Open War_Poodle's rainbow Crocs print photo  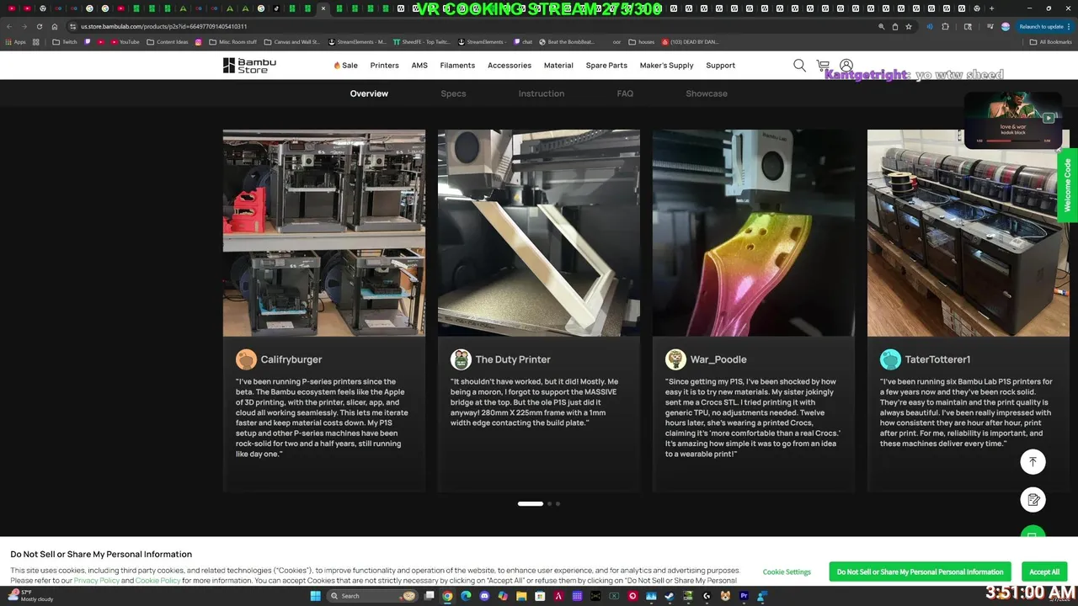754,233
